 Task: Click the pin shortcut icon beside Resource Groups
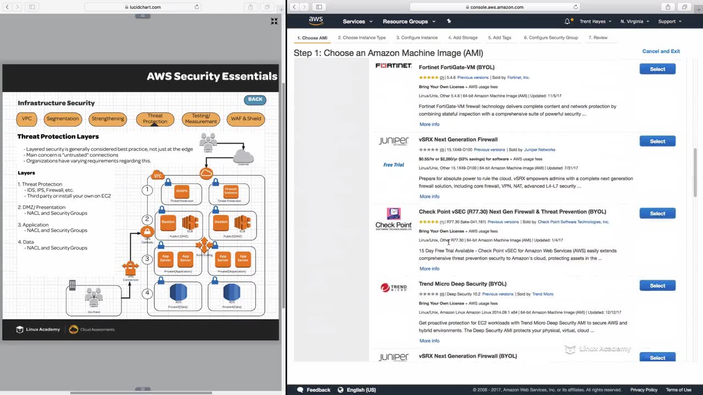449,21
